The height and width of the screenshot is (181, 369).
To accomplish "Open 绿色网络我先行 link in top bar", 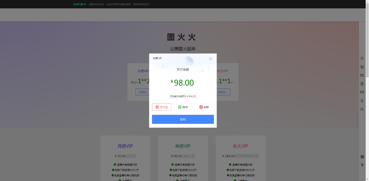I will [142, 4].
